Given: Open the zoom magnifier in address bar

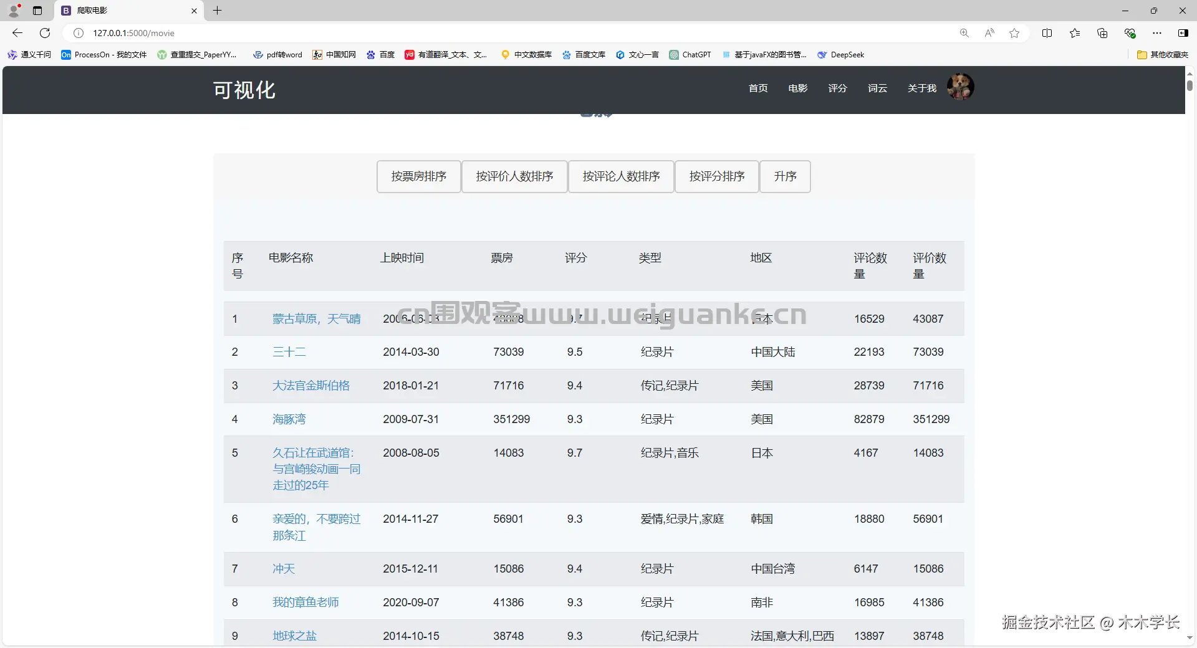Looking at the screenshot, I should coord(964,33).
